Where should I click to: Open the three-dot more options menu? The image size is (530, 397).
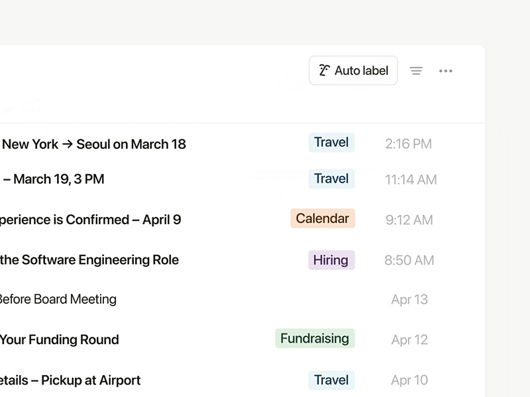446,71
